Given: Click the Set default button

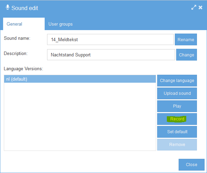Looking at the screenshot, I should (x=177, y=132).
